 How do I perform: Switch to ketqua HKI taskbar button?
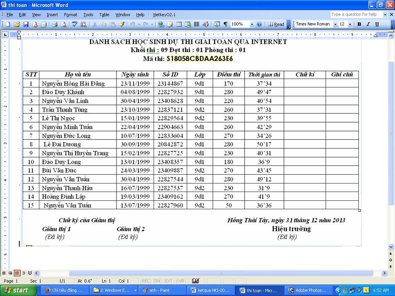pos(211,290)
